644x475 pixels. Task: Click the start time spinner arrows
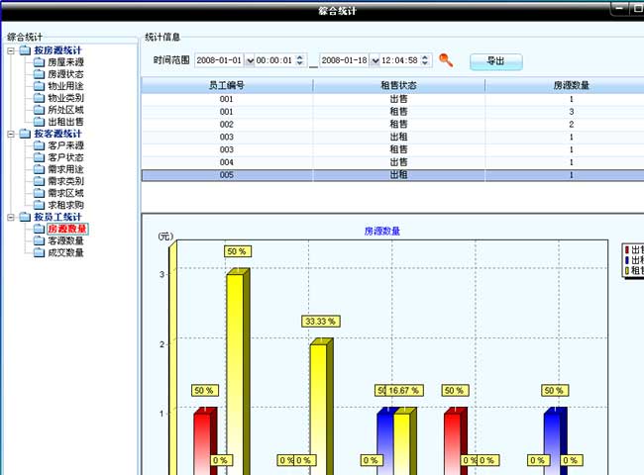[301, 61]
